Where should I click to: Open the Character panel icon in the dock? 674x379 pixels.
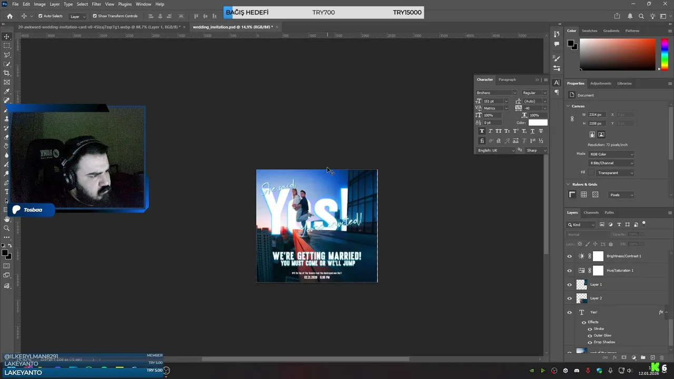coord(557,83)
